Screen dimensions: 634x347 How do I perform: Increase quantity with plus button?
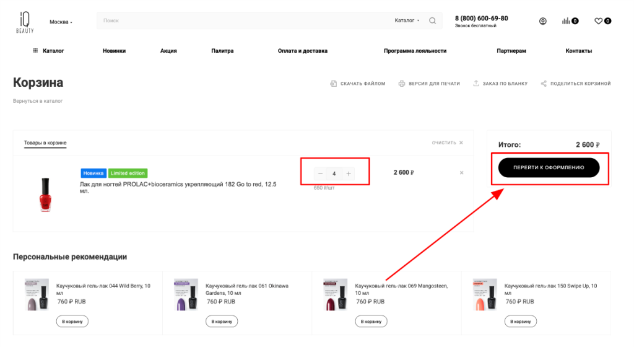pos(348,174)
